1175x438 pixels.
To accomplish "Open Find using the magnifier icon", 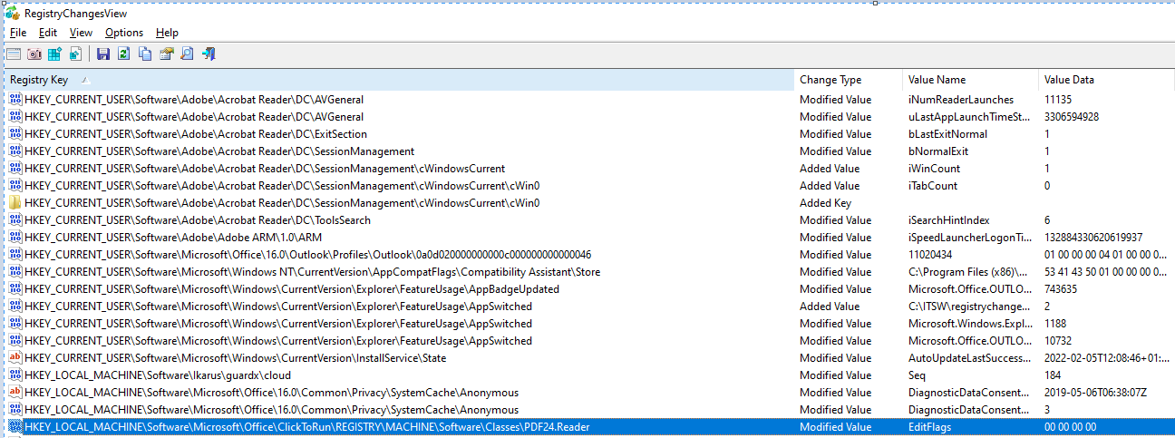I will tap(187, 54).
